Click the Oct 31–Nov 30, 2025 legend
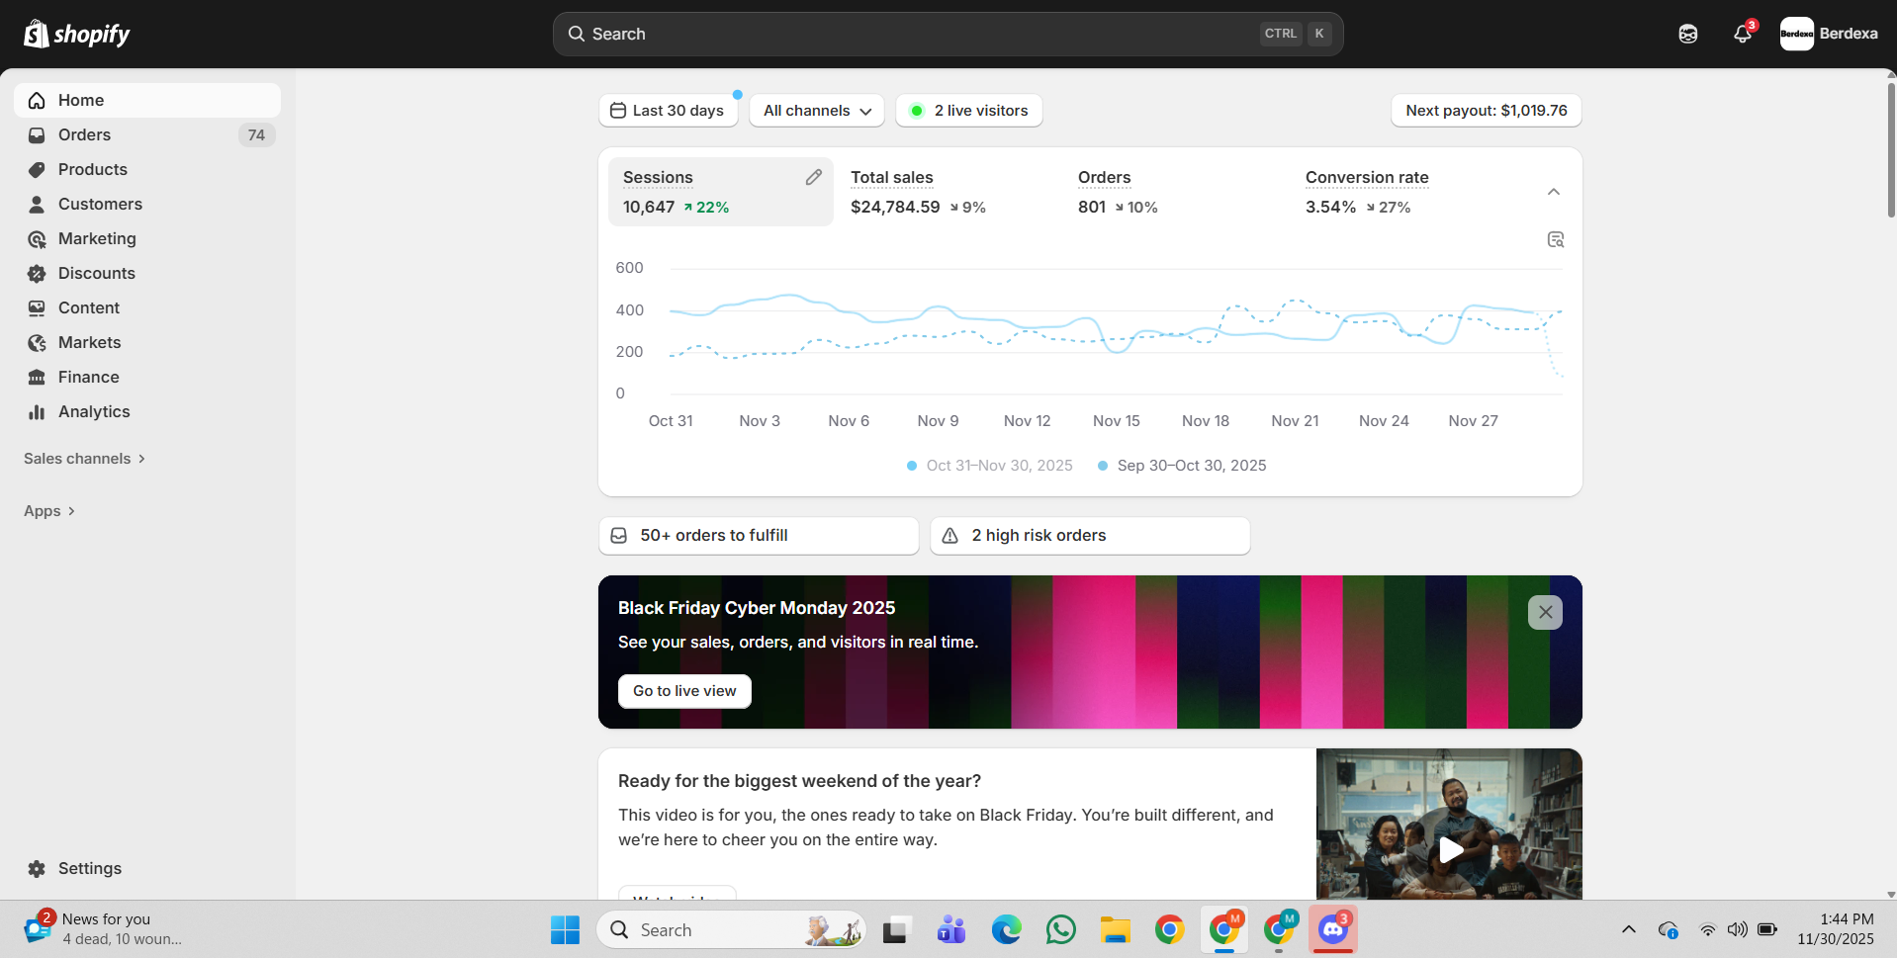This screenshot has height=958, width=1897. click(x=990, y=466)
